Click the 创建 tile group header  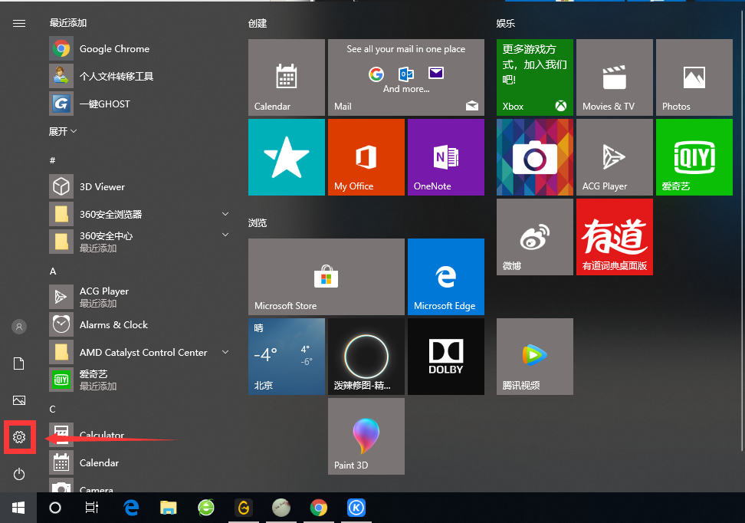tap(258, 23)
